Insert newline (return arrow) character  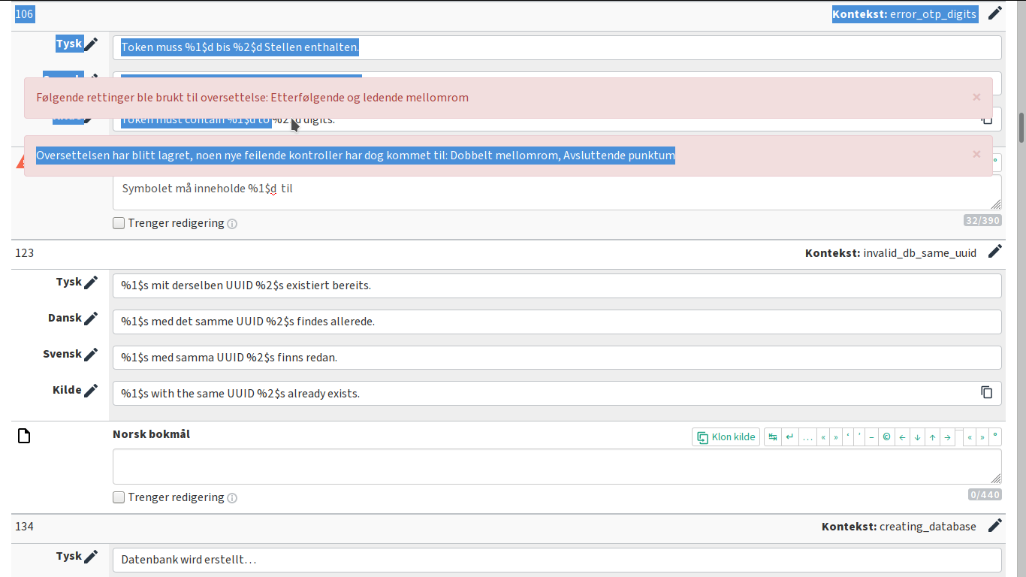[789, 437]
